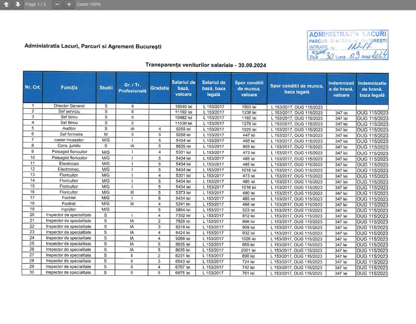The height and width of the screenshot is (324, 416).
Task: Click the blue registration stamp
Action: click(x=348, y=45)
